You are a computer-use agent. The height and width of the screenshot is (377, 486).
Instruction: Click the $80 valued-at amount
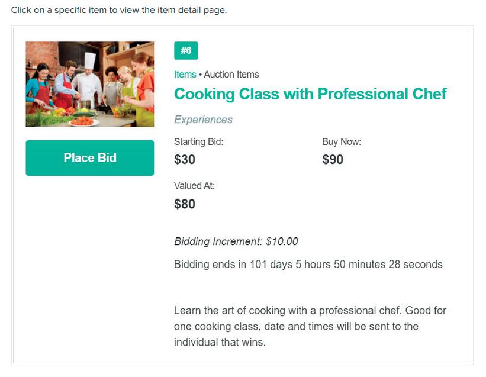click(185, 204)
